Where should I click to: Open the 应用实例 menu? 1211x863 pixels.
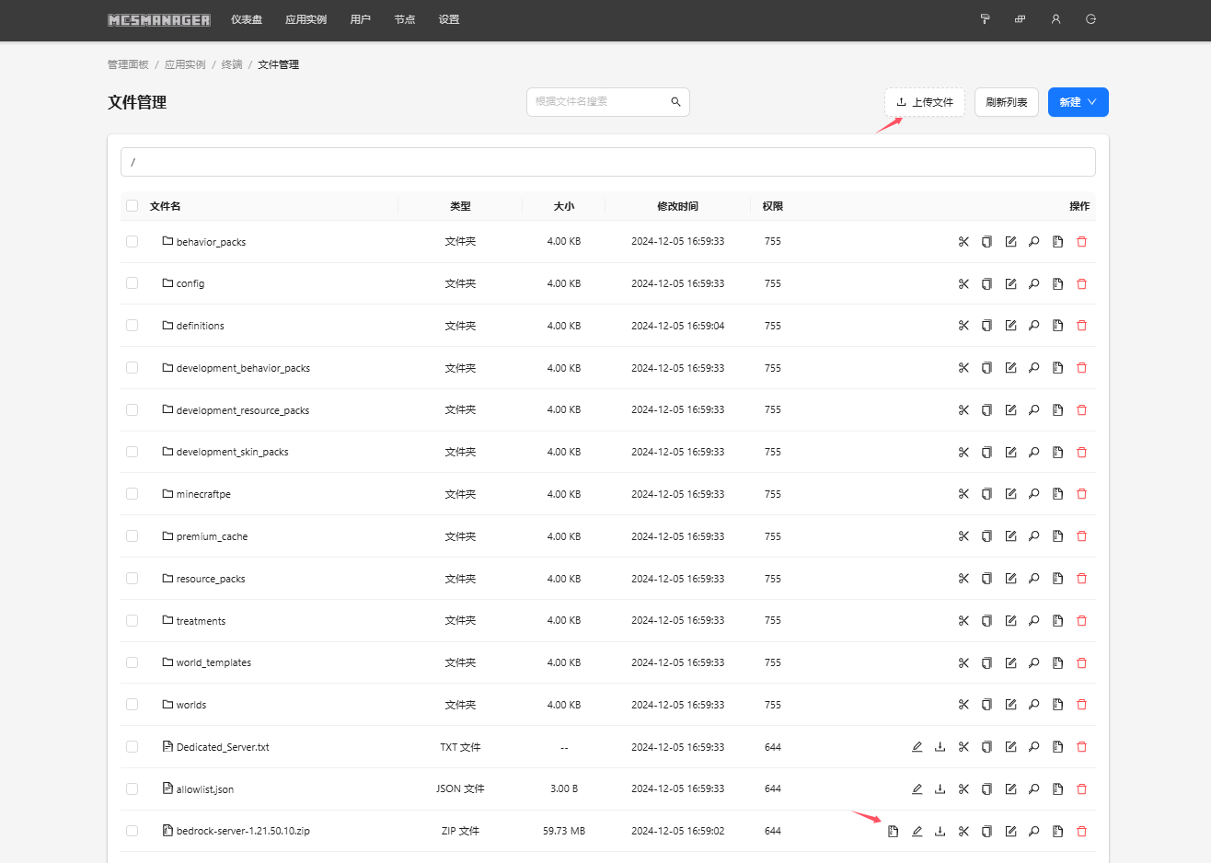click(306, 19)
